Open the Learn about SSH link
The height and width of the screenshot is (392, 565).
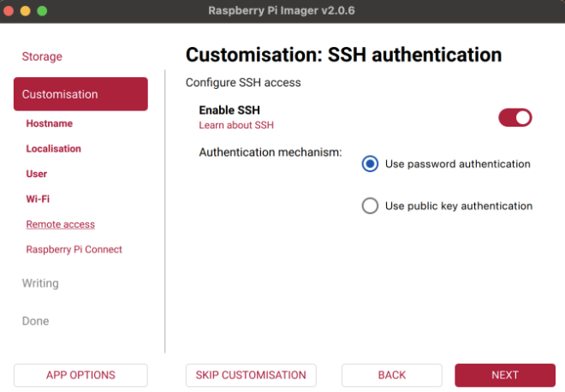click(x=236, y=125)
